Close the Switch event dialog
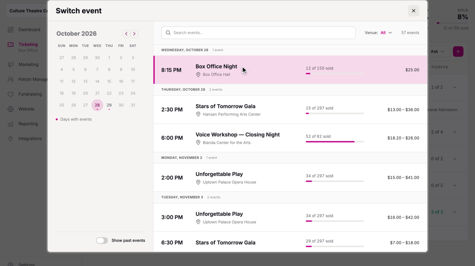Viewport: 475px width, 266px height. 414,11
